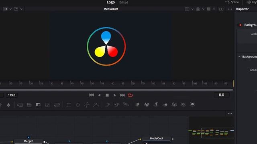Open the viewer zoom dropdown arrow

click(x=192, y=9)
